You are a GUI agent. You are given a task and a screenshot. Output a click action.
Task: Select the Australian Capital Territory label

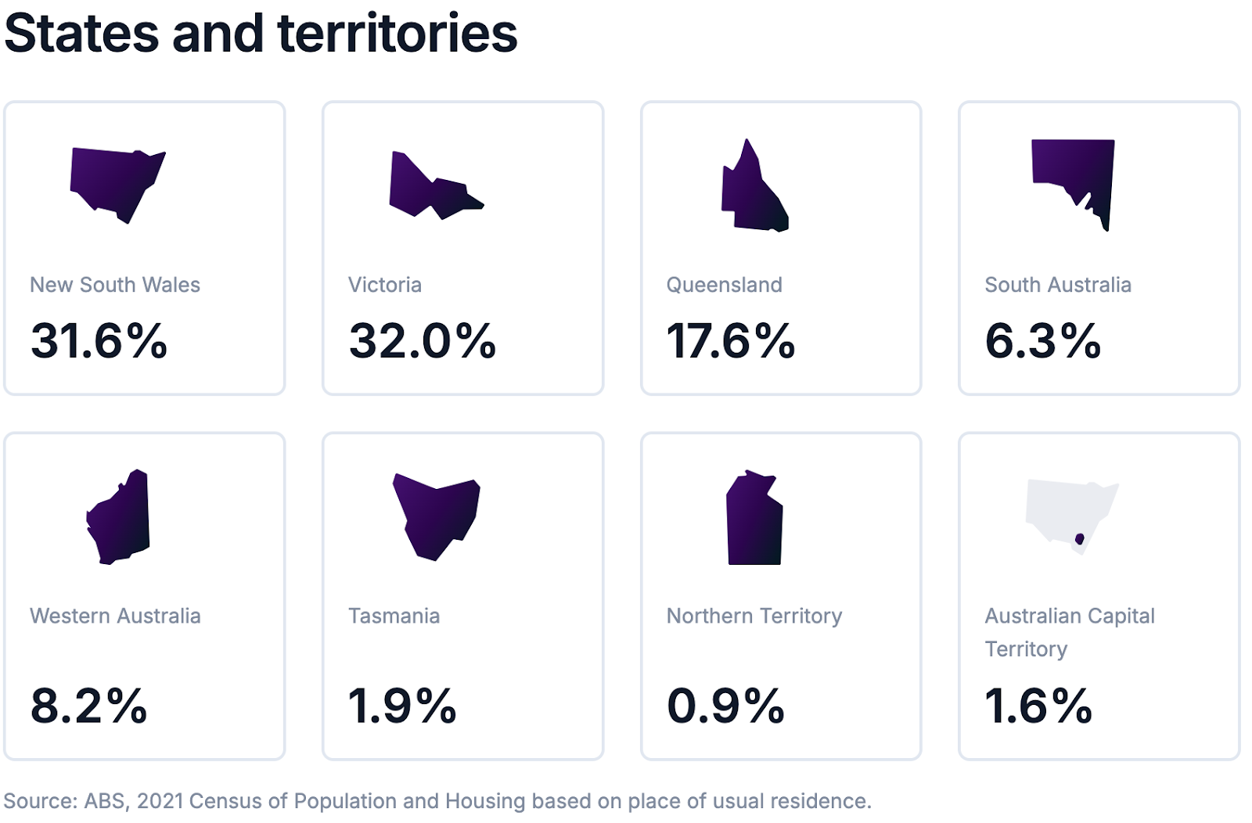coord(1070,632)
